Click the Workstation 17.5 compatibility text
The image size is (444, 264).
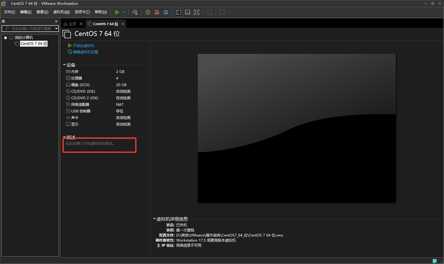[x=206, y=240]
